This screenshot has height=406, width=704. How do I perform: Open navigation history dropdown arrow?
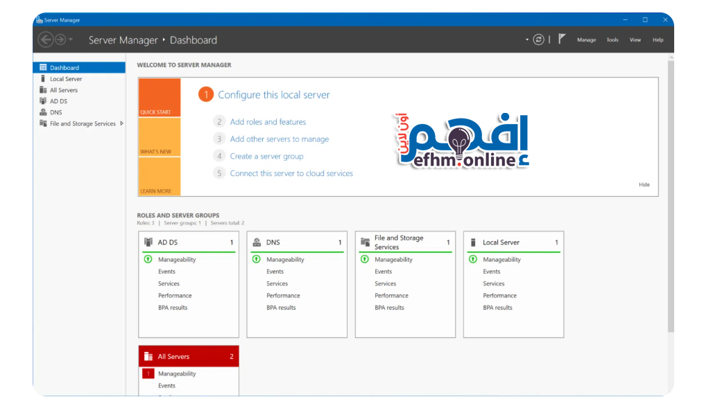71,40
